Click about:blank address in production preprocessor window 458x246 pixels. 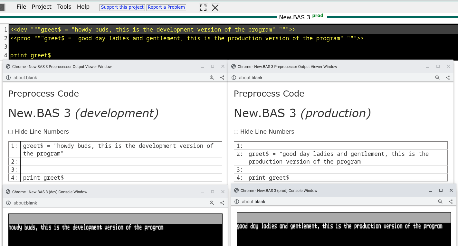click(x=251, y=78)
